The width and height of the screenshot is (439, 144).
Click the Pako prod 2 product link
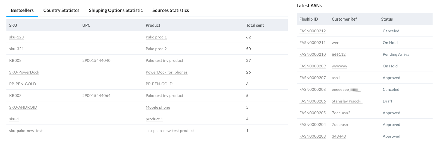coord(156,49)
